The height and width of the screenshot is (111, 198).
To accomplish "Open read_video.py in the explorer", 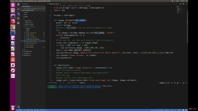I will pos(30,47).
